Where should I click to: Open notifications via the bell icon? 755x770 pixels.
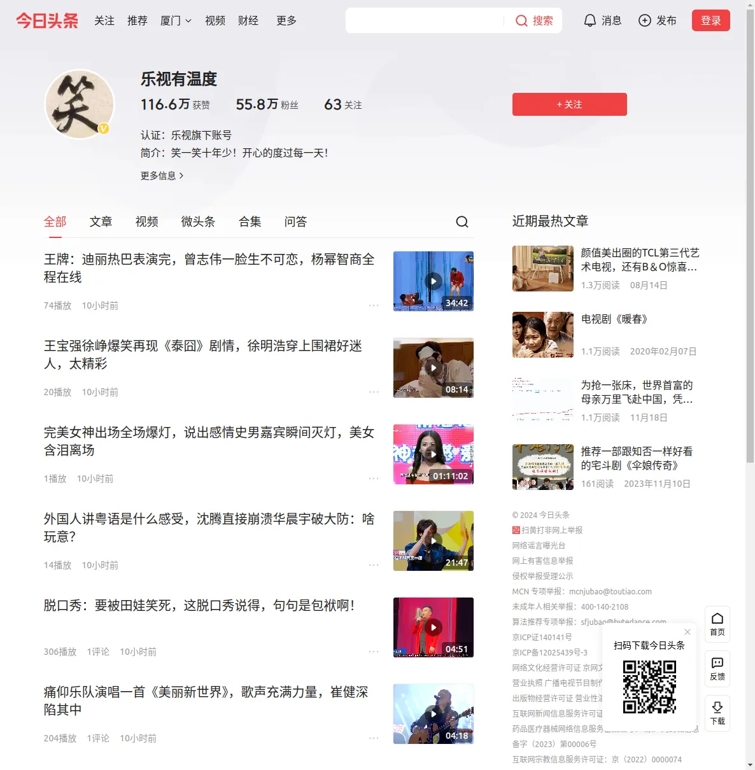pyautogui.click(x=590, y=20)
